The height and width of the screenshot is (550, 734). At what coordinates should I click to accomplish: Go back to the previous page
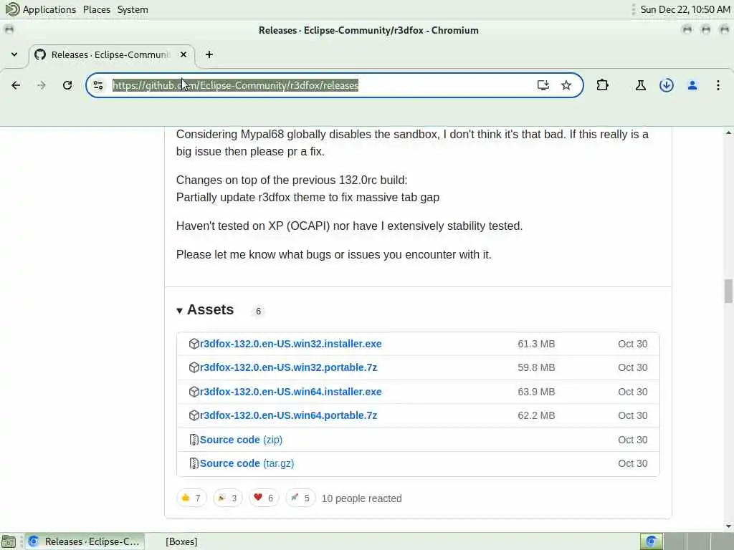click(16, 85)
